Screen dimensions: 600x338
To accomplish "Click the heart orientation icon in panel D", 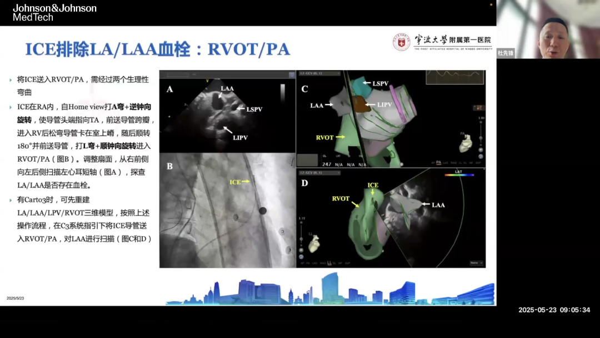I will 314,243.
